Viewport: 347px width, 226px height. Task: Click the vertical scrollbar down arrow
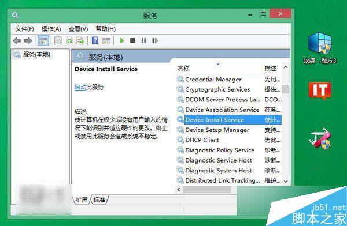286,182
